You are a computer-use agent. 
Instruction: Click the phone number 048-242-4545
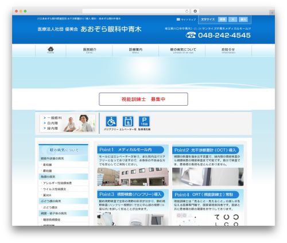pyautogui.click(x=224, y=35)
